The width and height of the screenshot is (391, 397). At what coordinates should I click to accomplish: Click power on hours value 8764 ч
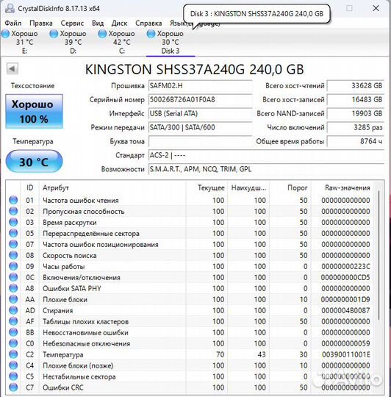pyautogui.click(x=356, y=141)
